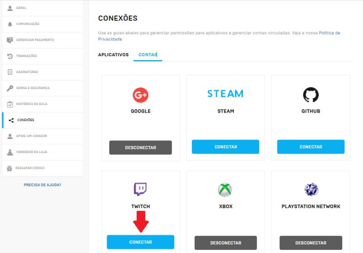Open Senha e Segurança settings
This screenshot has height=253, width=363.
coord(43,88)
